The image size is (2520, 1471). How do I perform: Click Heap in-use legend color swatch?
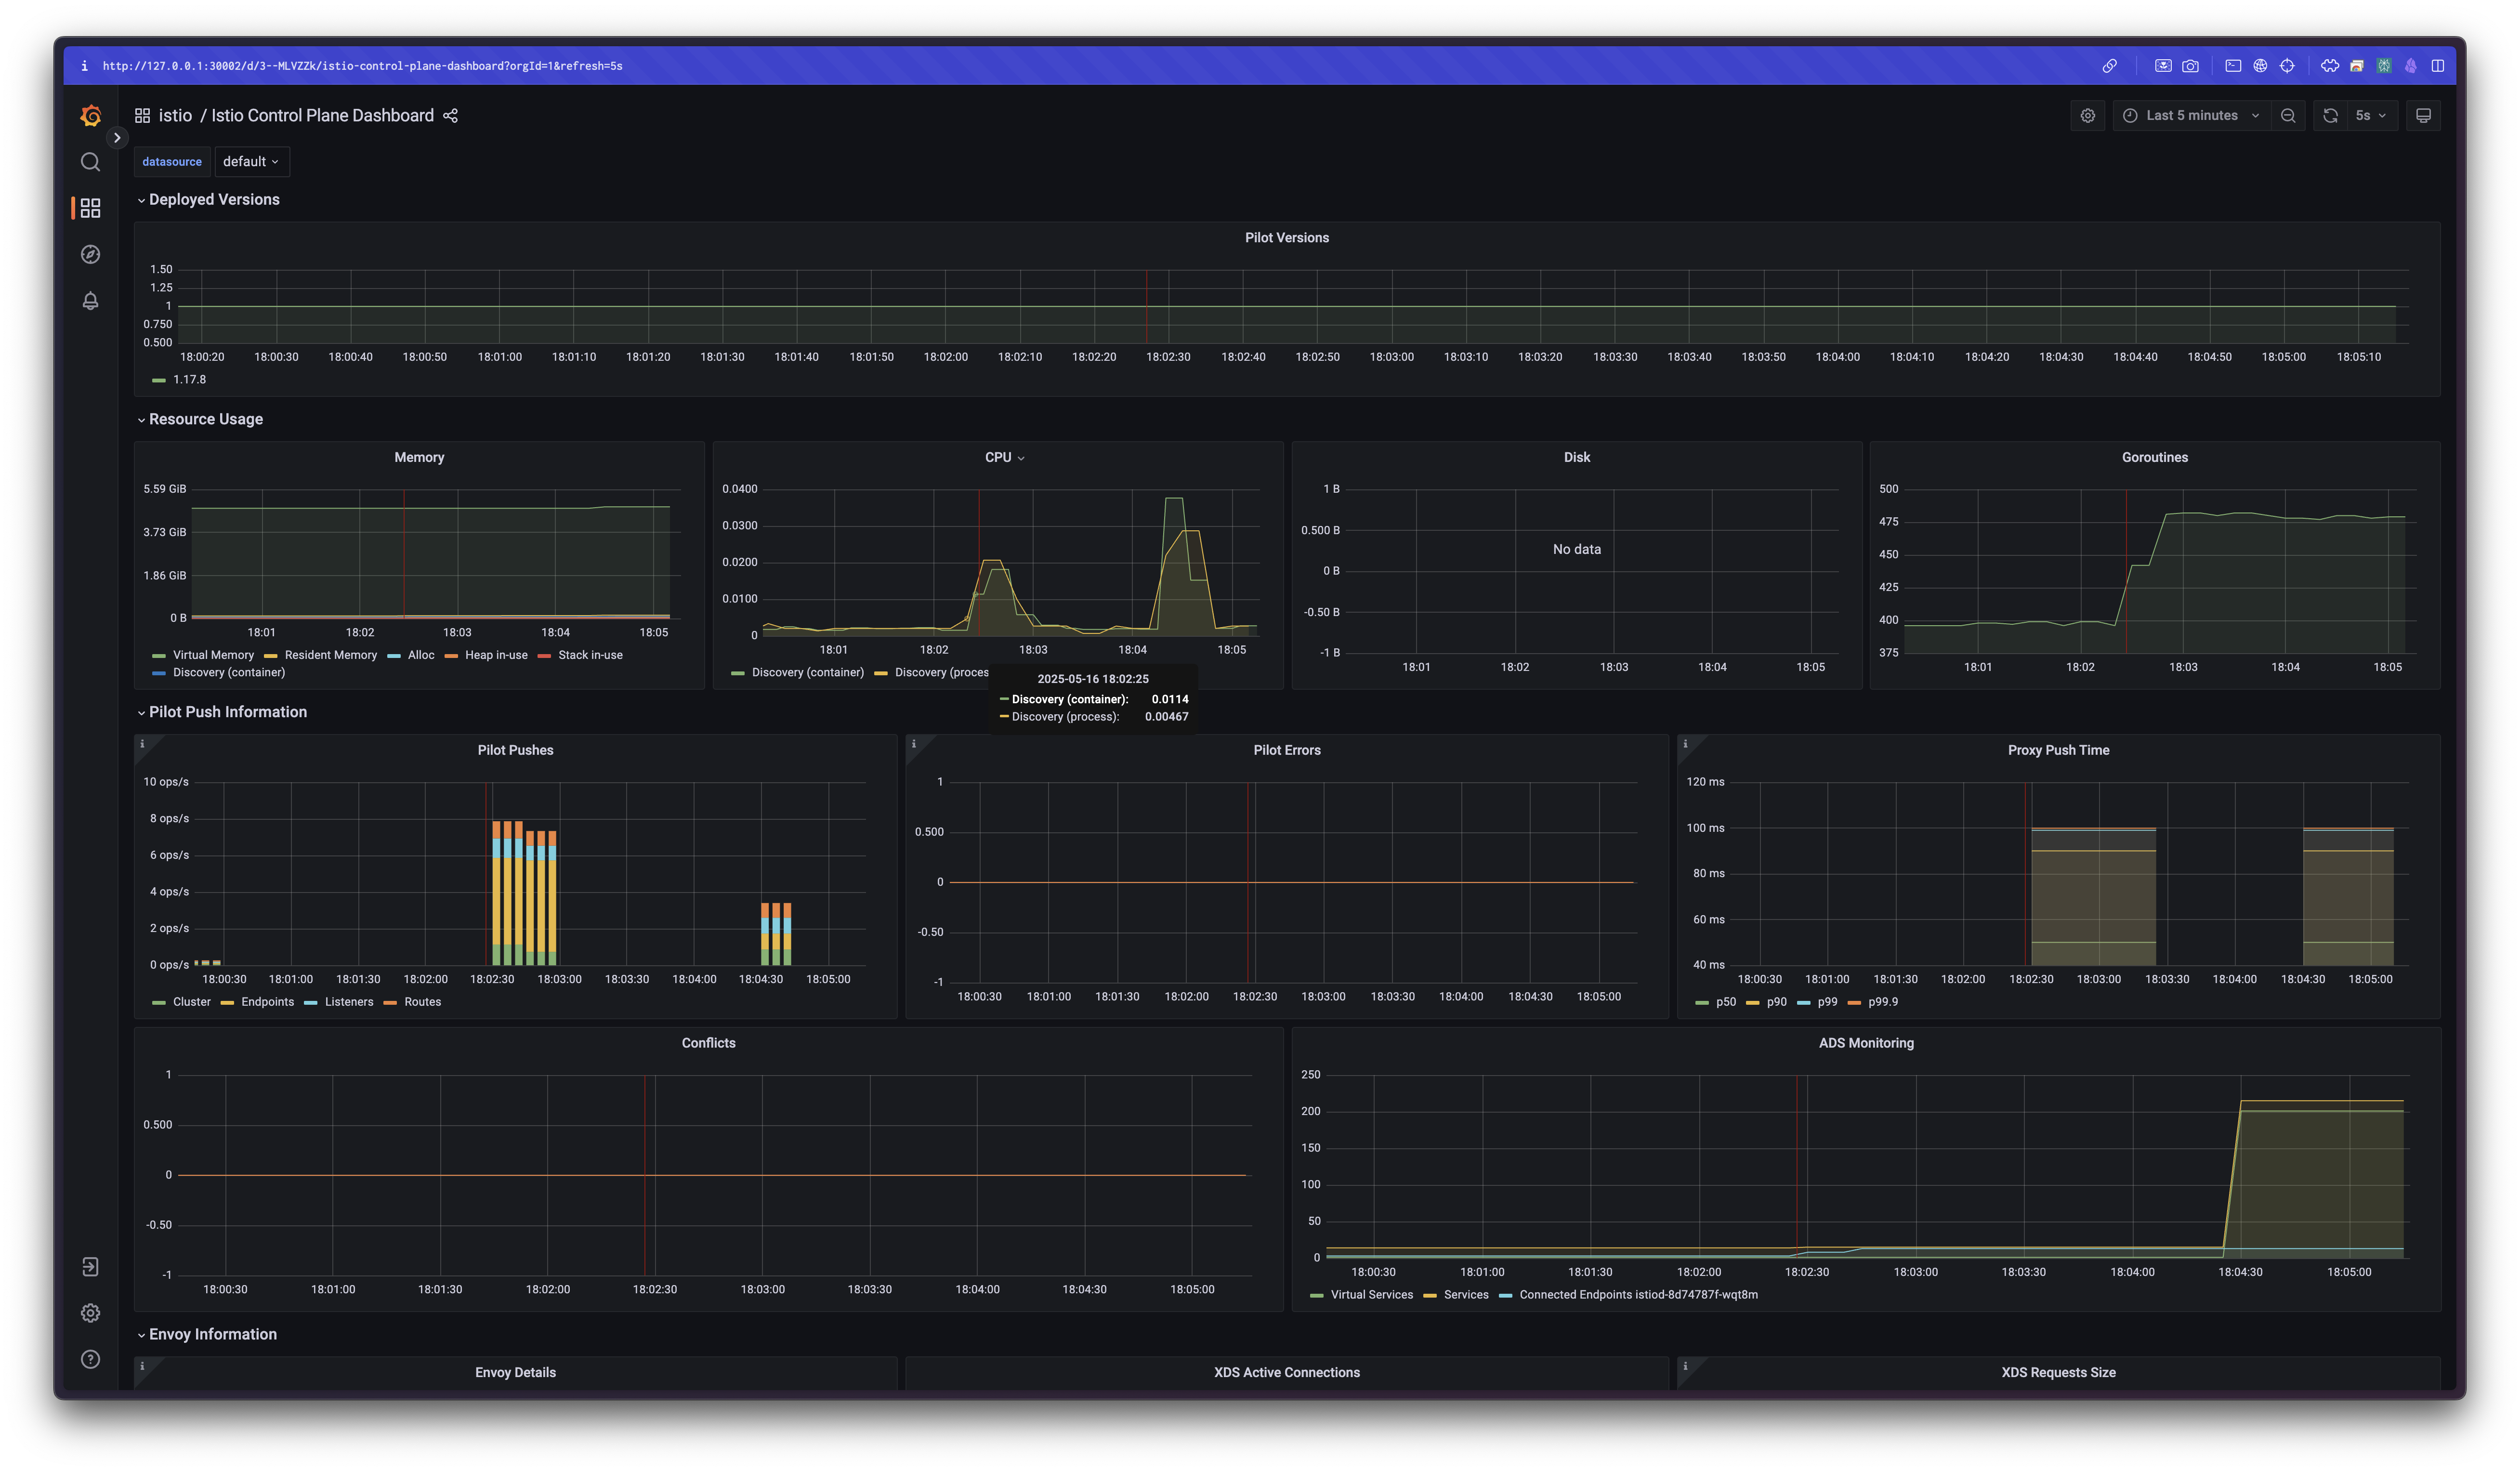coord(451,656)
